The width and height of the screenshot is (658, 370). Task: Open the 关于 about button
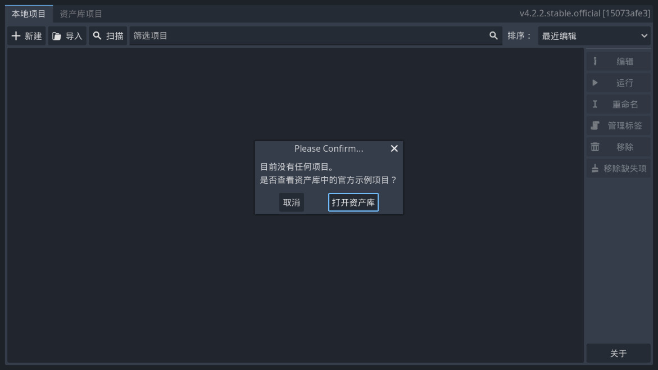coord(618,353)
